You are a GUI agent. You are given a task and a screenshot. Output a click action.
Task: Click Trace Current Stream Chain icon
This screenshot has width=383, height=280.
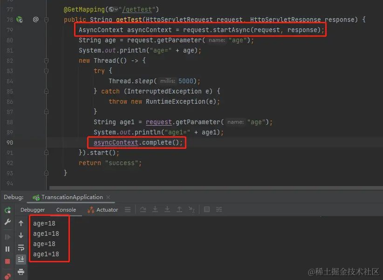coord(219,209)
